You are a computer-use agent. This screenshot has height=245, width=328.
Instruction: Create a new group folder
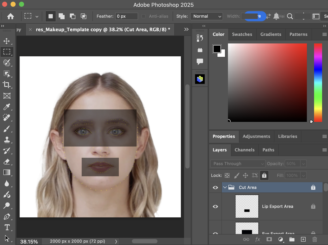292,239
